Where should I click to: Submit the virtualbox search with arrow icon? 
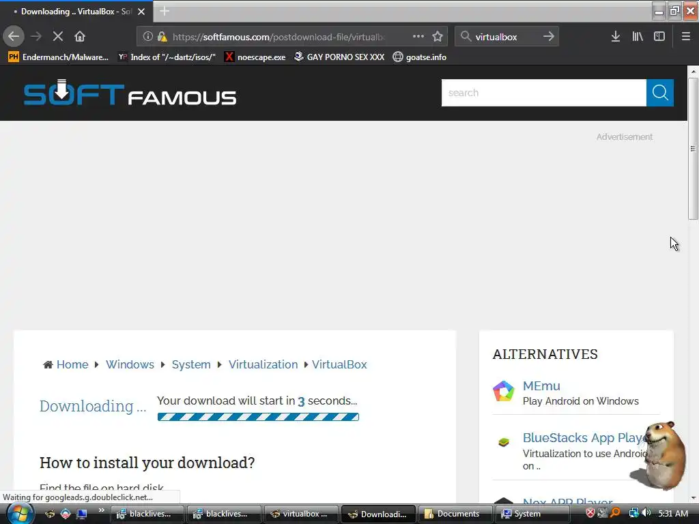pos(549,37)
